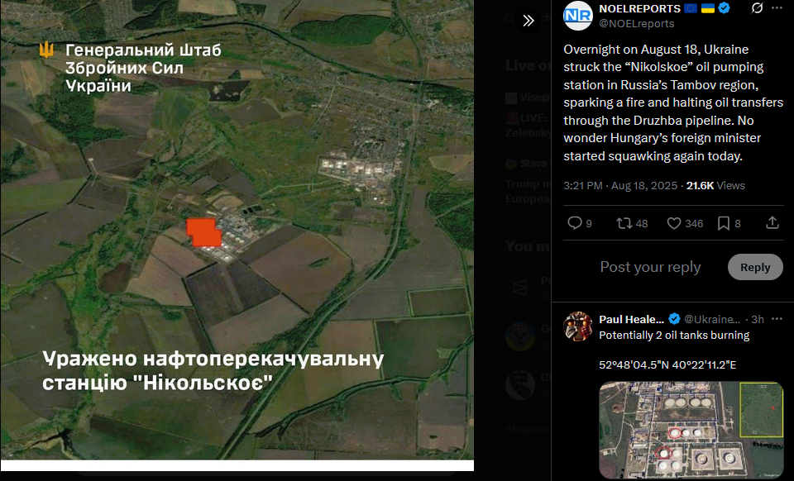The height and width of the screenshot is (481, 794).
Task: Open NOELREPORTS profile avatar
Action: [578, 15]
